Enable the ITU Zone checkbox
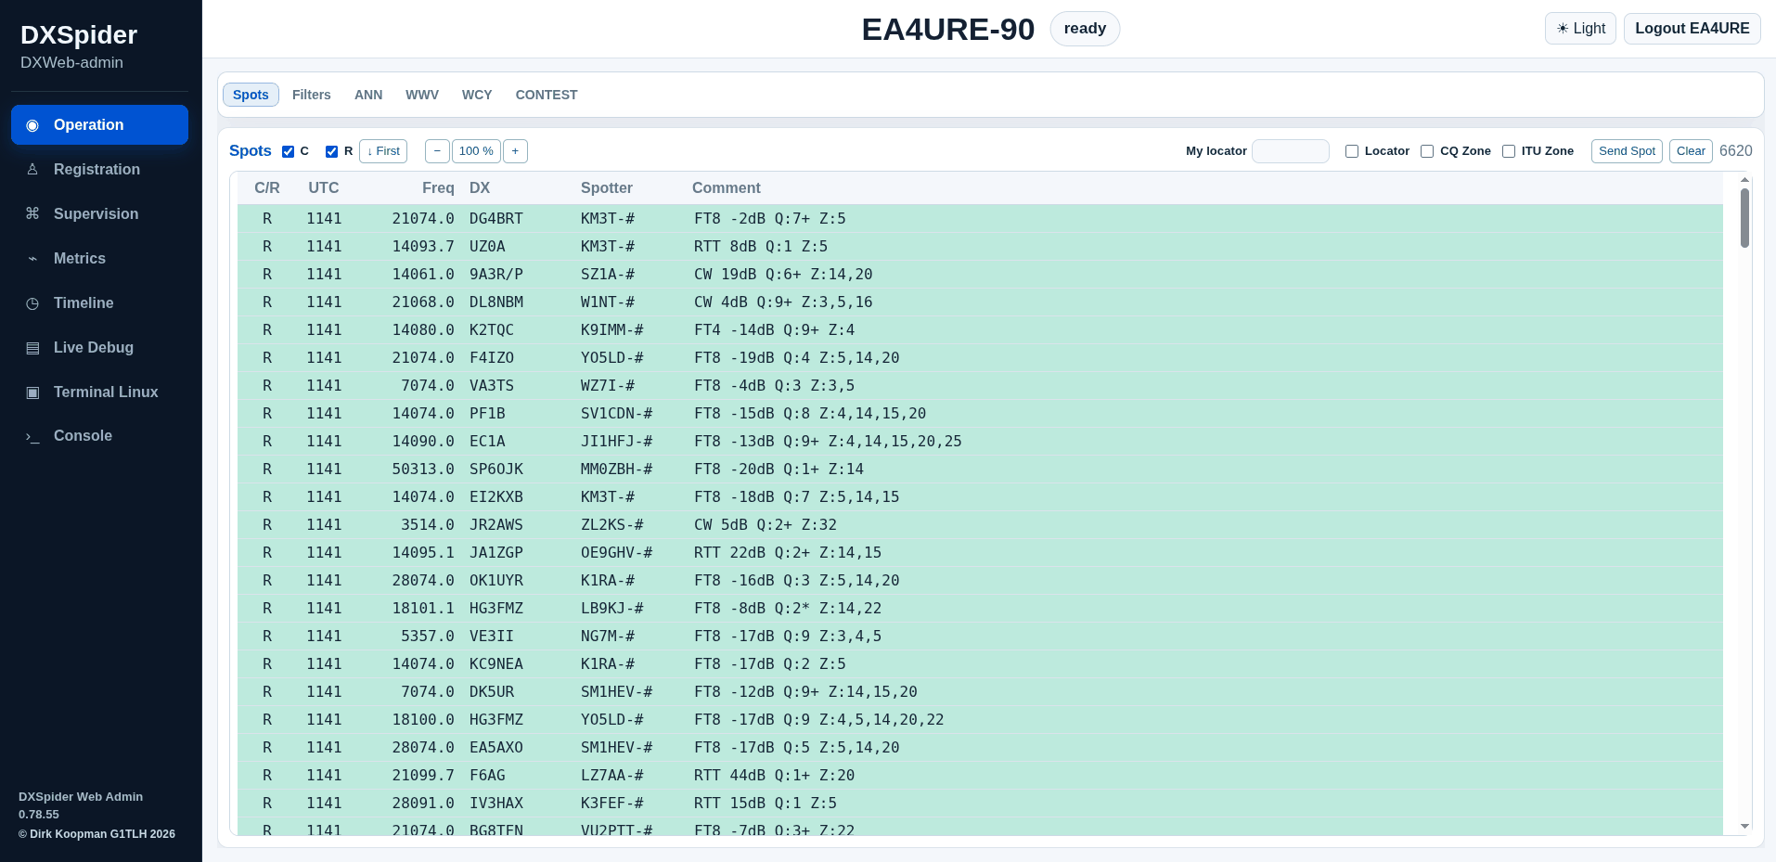The height and width of the screenshot is (862, 1776). click(x=1509, y=151)
